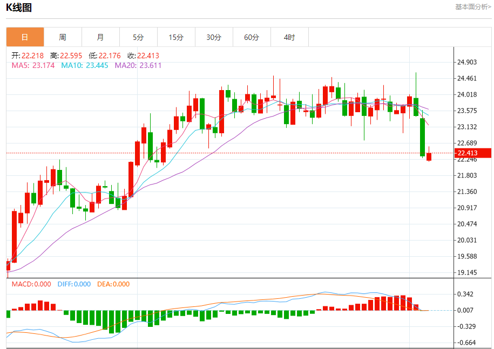Image resolution: width=494 pixels, height=349 pixels.
Task: Open the 30分 interval tab
Action: coord(214,37)
